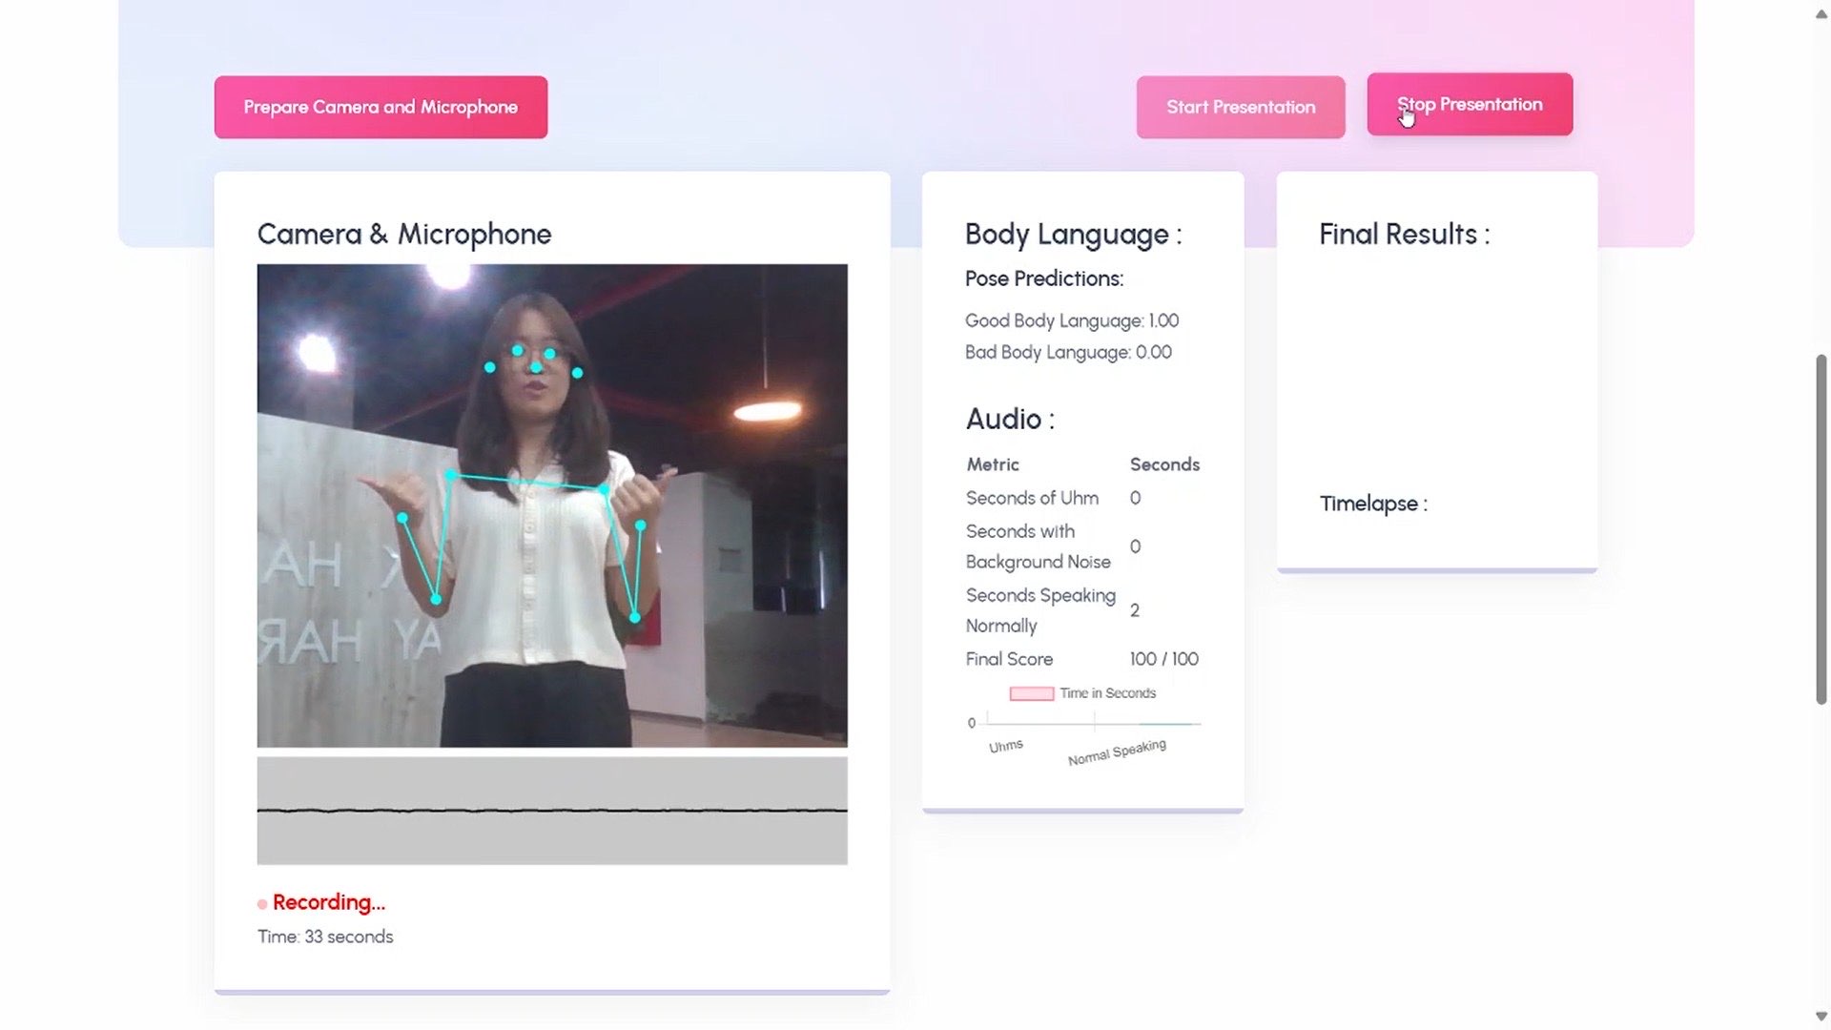Click the webcam video preview
Viewport: 1831px width, 1030px height.
pyautogui.click(x=551, y=505)
